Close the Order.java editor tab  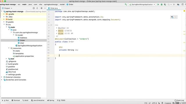59,8
